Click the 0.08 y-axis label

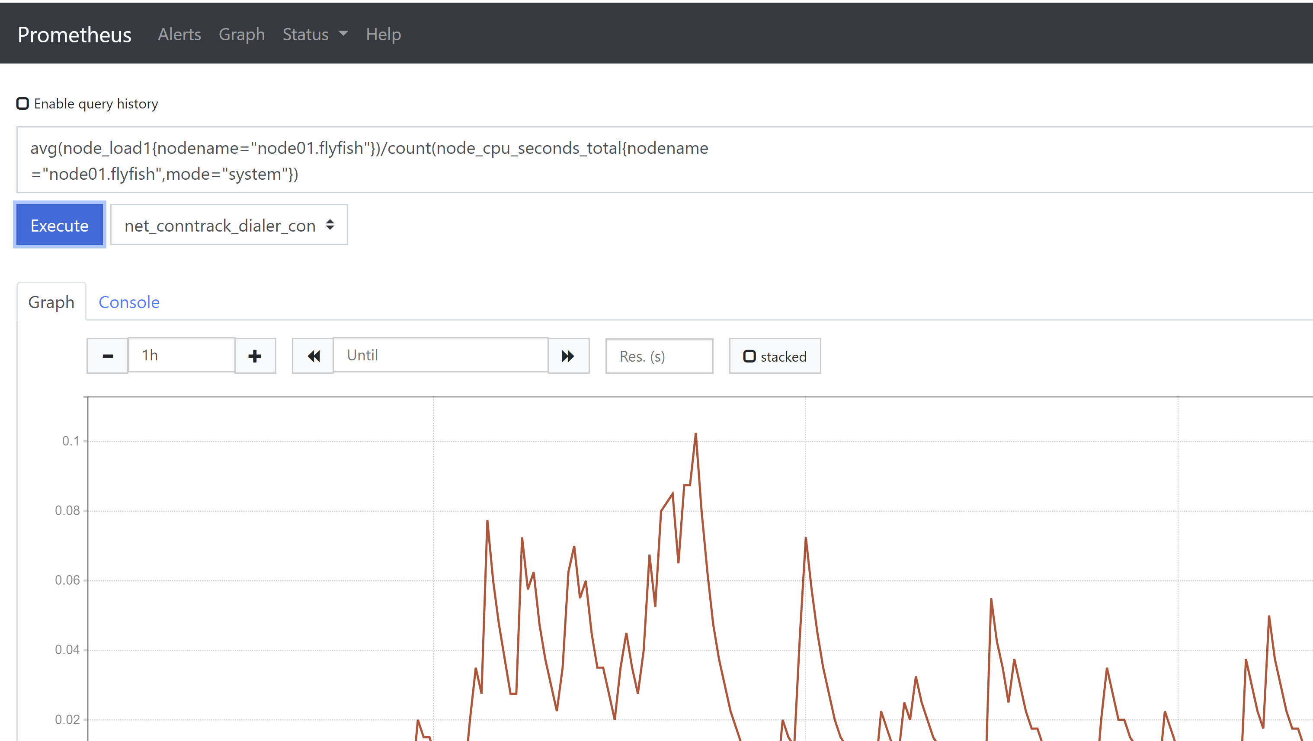tap(67, 510)
